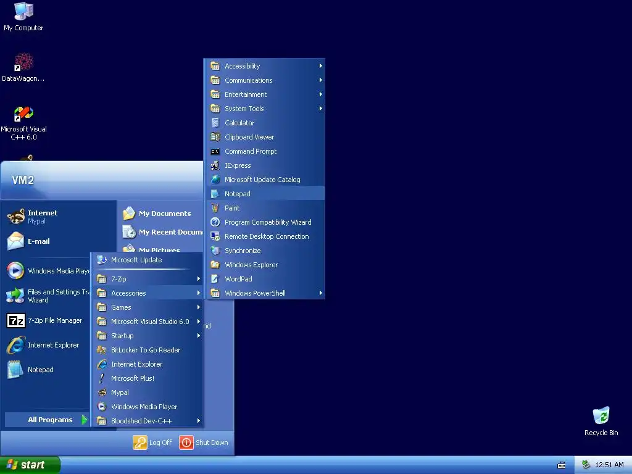This screenshot has width=632, height=474.
Task: Open My Recent Documents entry
Action: (161, 232)
